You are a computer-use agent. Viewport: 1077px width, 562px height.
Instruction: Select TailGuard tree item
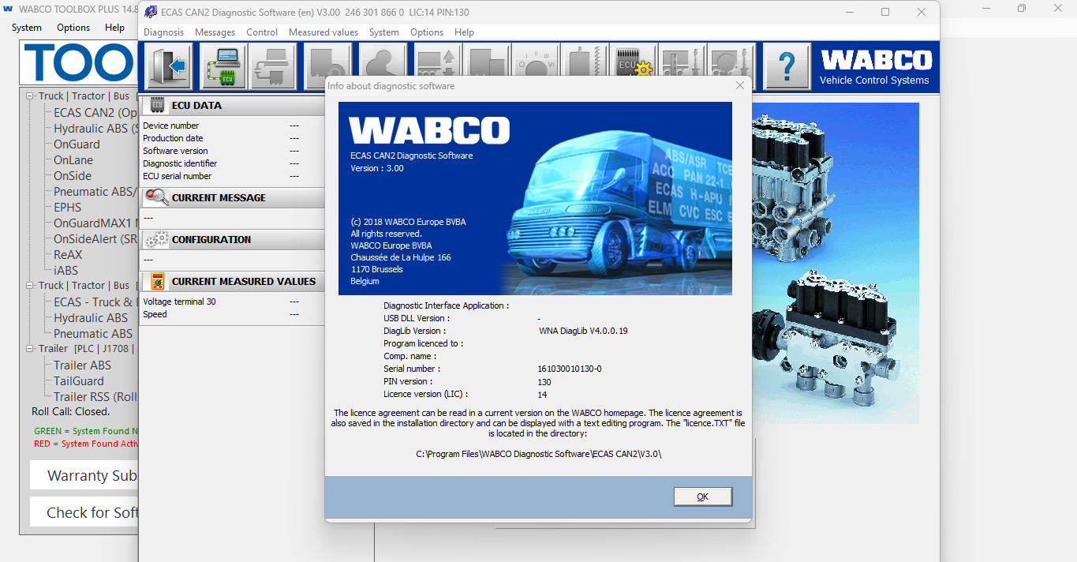(x=79, y=381)
